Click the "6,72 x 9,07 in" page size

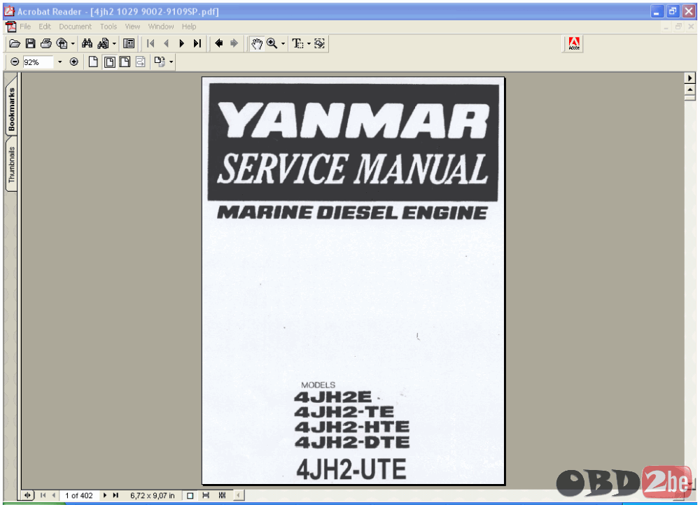[x=152, y=495]
